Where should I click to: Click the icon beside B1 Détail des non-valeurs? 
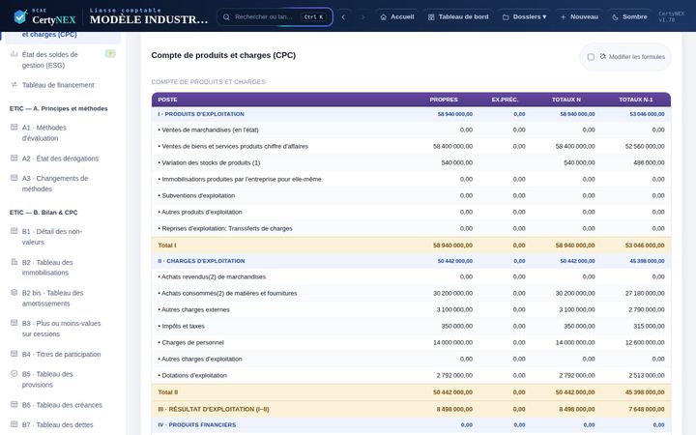[x=14, y=231]
